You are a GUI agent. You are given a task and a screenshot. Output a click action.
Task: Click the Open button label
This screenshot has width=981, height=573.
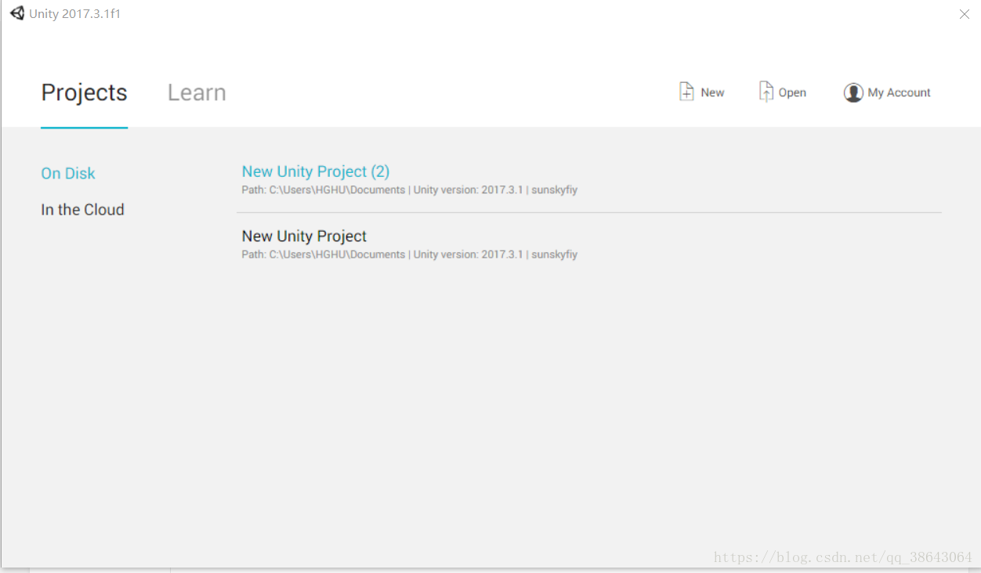click(792, 92)
